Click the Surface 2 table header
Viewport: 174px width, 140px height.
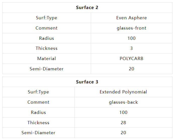[87, 8]
